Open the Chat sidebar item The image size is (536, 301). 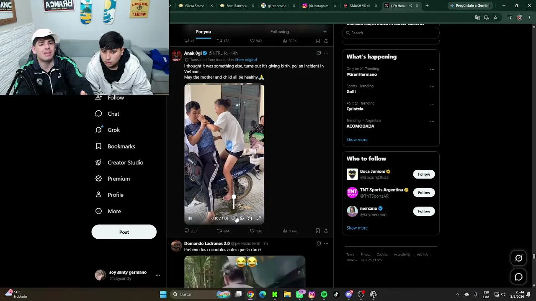coord(107,114)
